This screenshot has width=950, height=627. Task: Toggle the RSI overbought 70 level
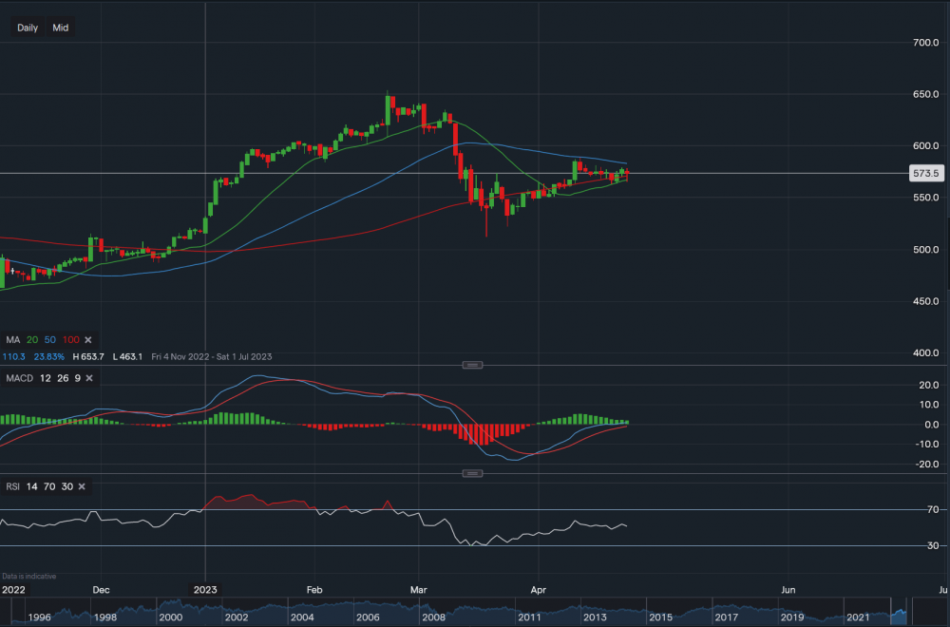coord(48,485)
